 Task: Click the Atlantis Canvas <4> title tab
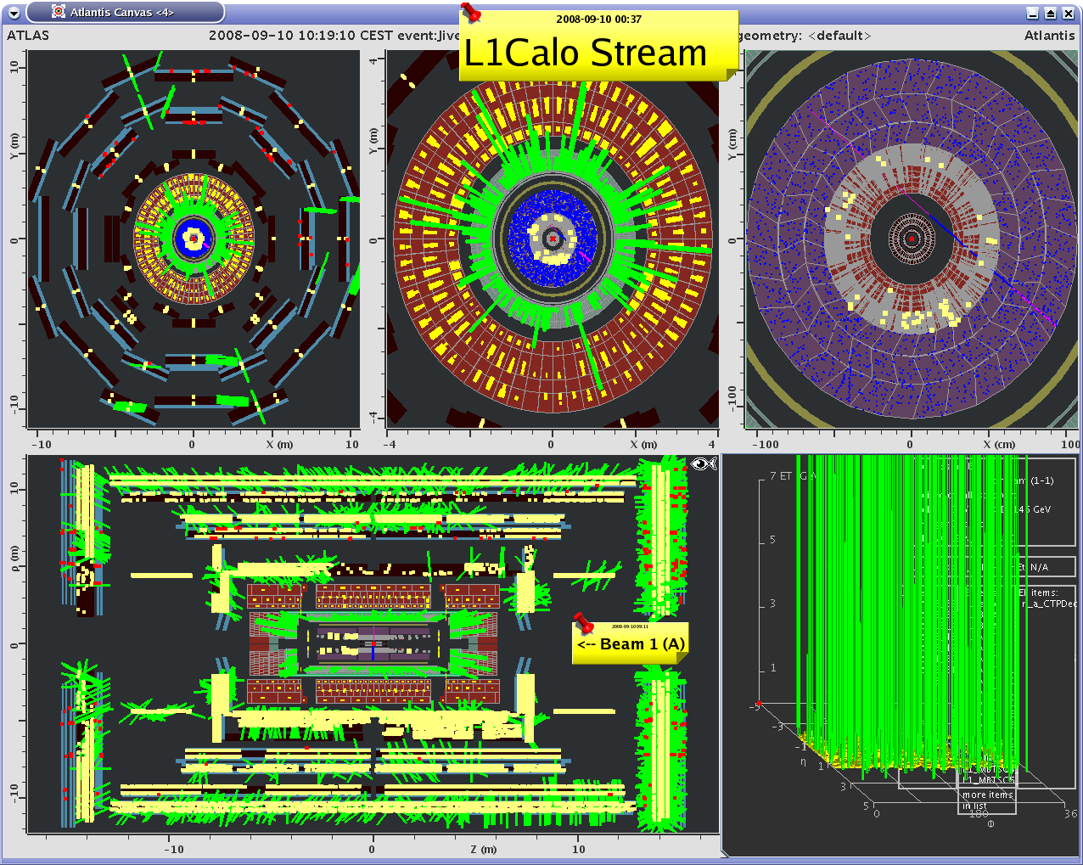[x=122, y=12]
